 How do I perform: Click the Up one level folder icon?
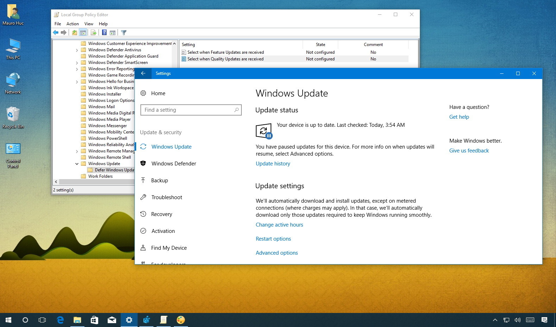(x=74, y=33)
